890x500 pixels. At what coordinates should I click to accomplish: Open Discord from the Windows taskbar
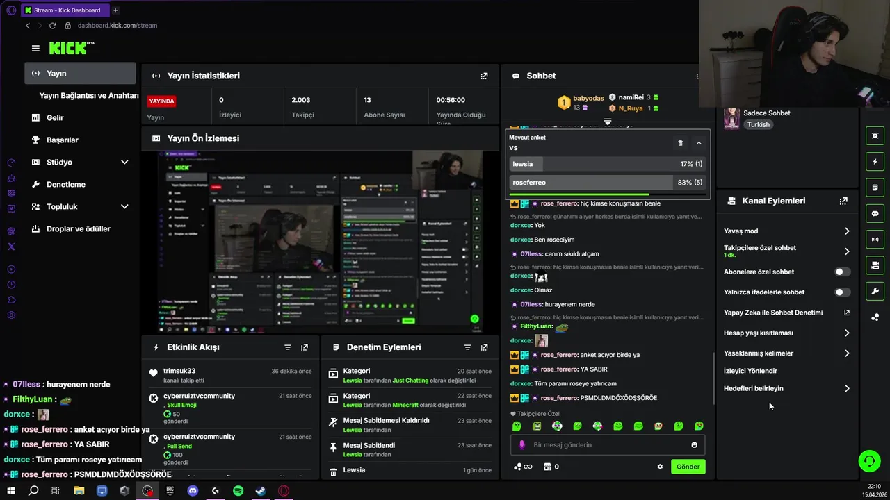point(193,491)
